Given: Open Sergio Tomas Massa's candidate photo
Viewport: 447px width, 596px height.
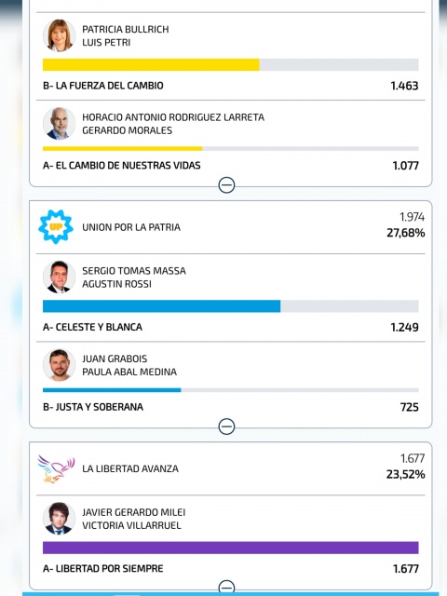Looking at the screenshot, I should click(x=59, y=278).
